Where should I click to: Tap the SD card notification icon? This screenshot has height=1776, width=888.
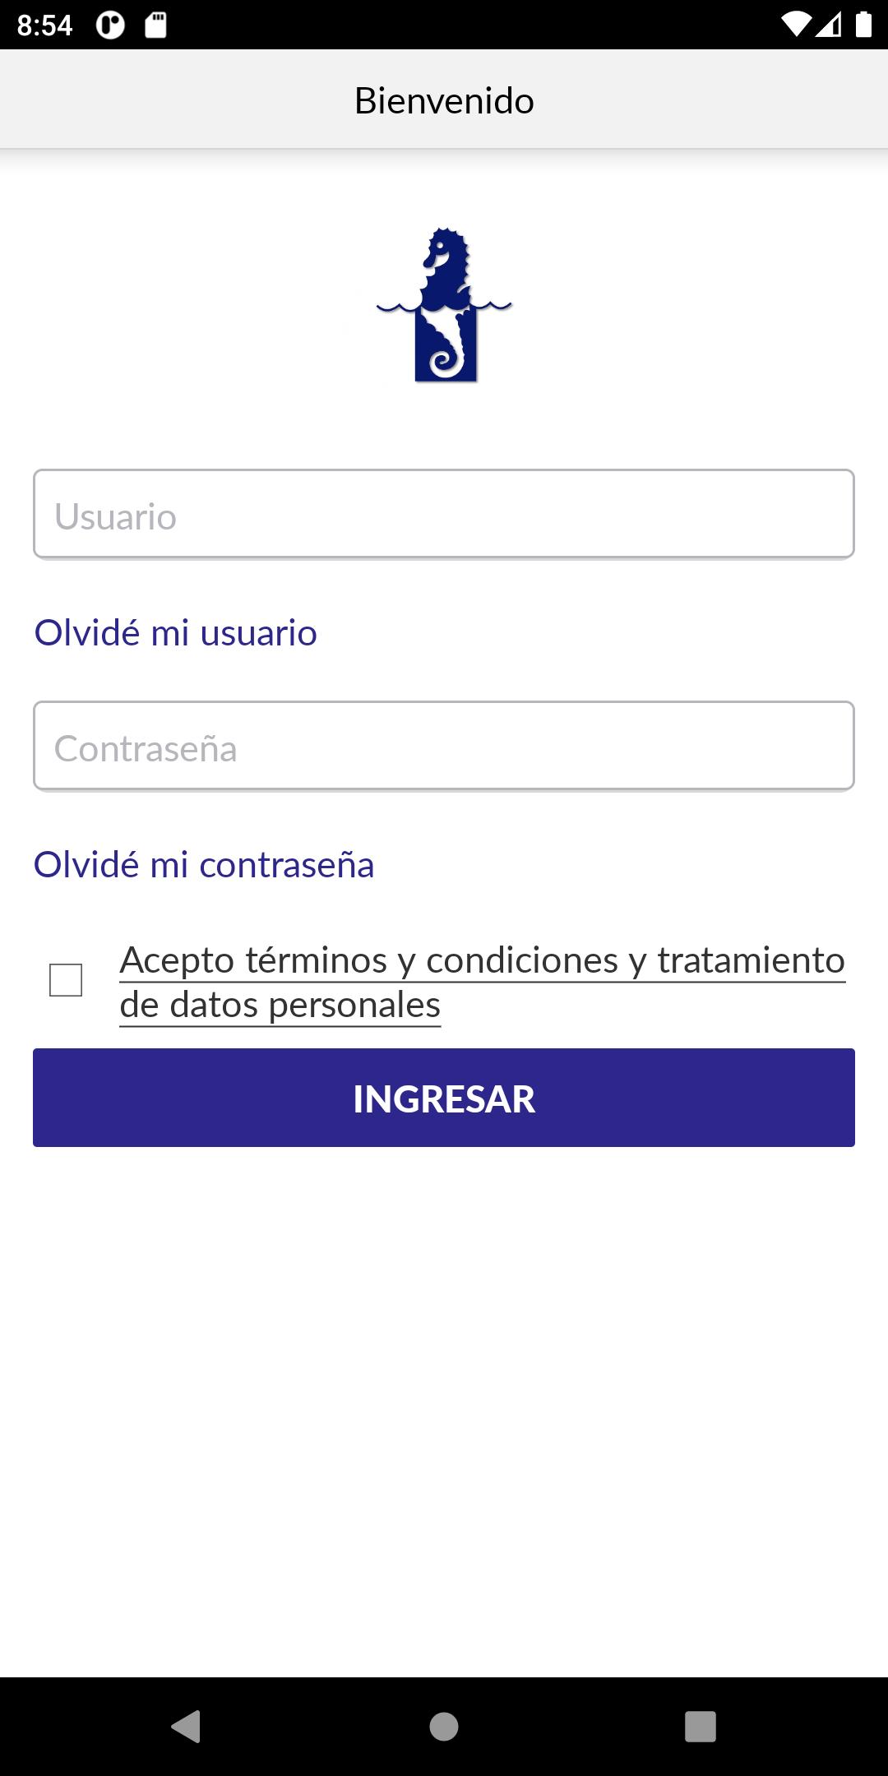pyautogui.click(x=155, y=25)
